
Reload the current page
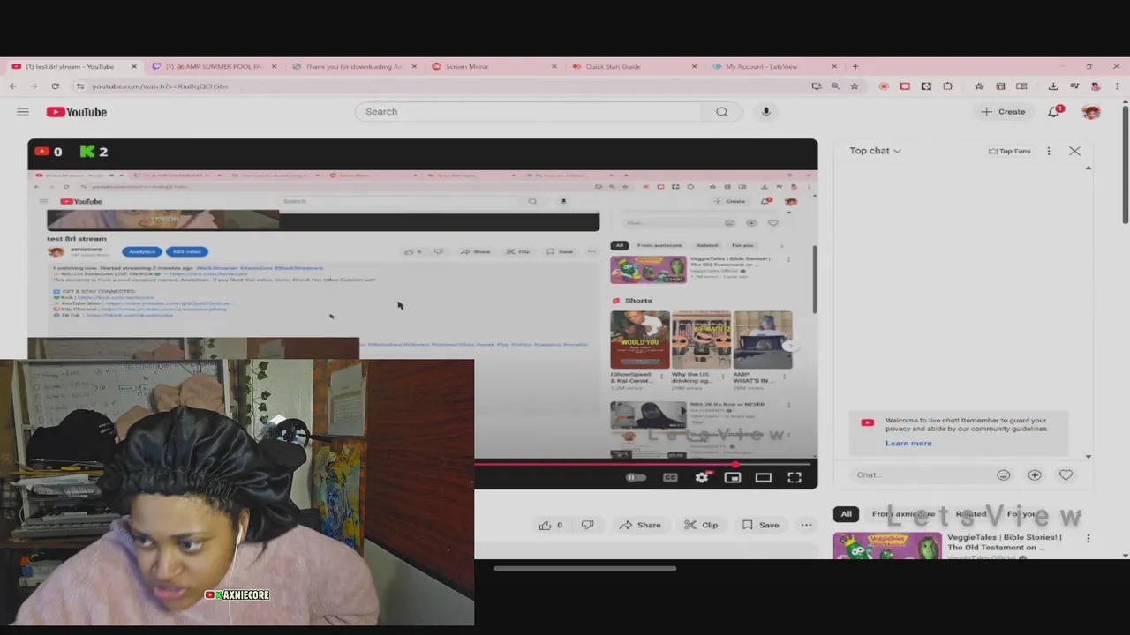[x=55, y=86]
